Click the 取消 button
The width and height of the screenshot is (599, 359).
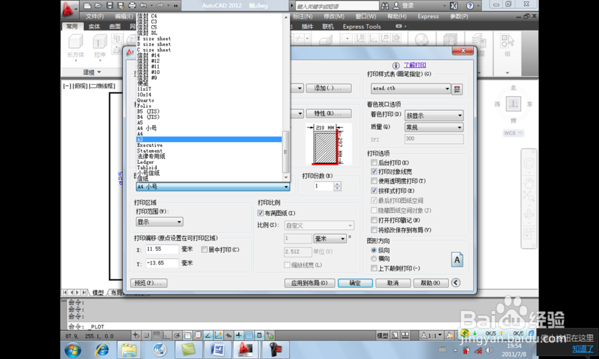coord(393,282)
